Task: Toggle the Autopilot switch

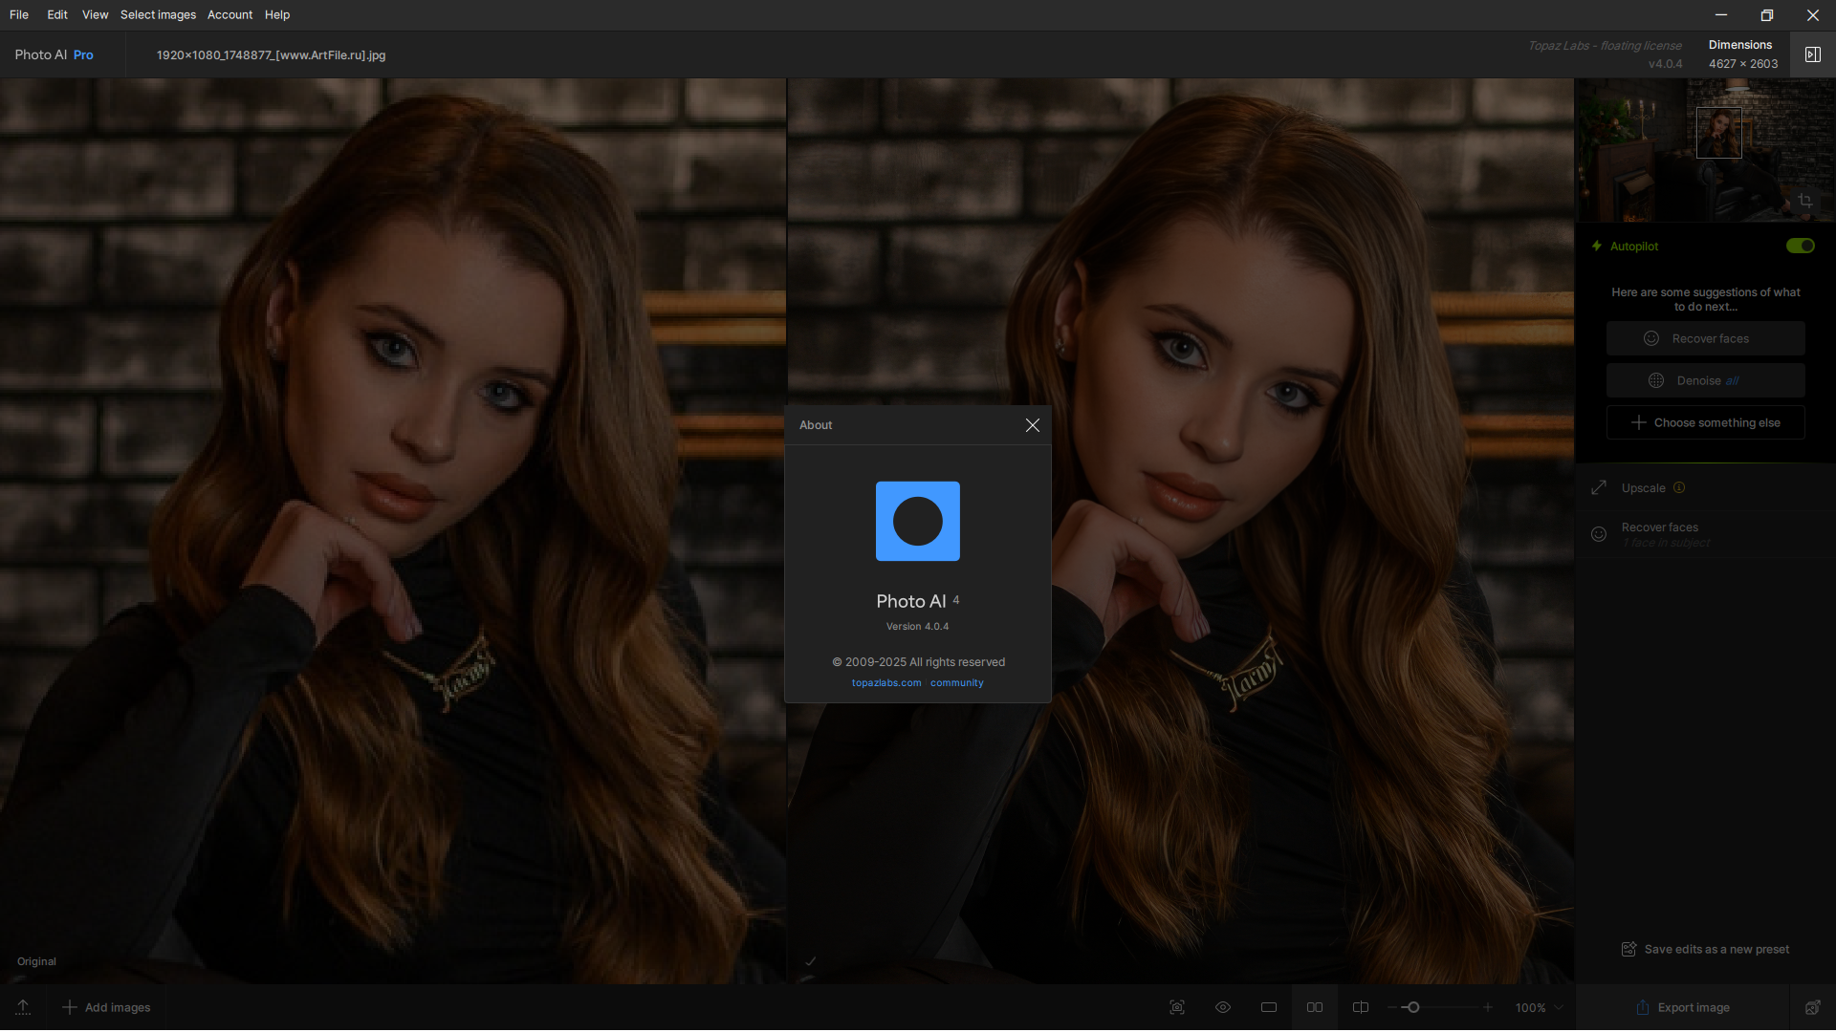Action: (1800, 246)
